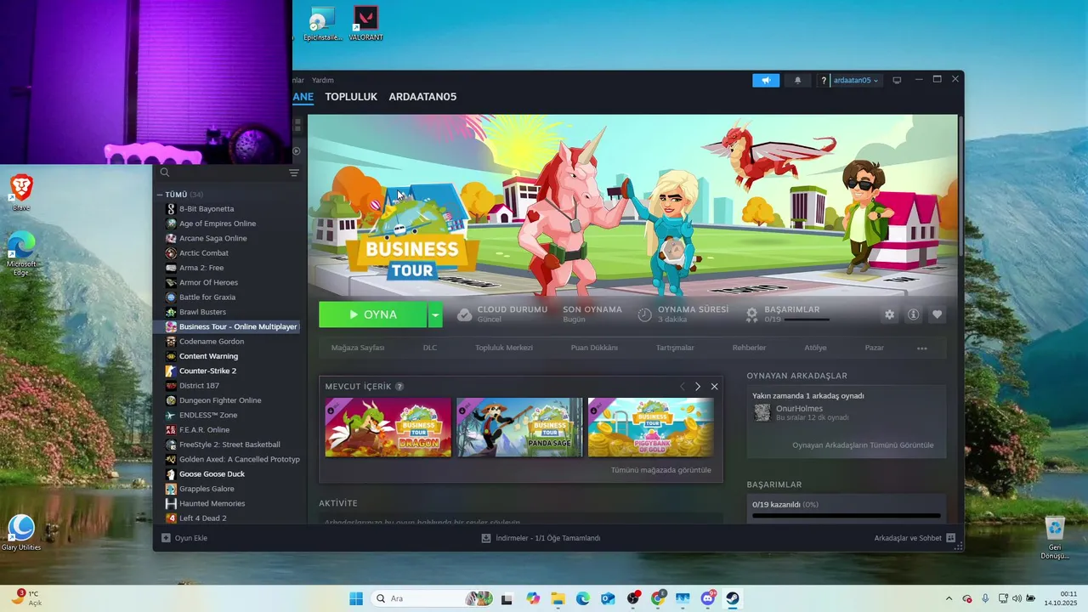Click the volume icon in the system tray

(x=1017, y=598)
